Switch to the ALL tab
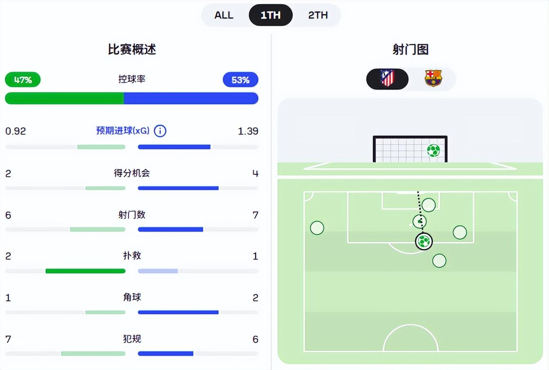The height and width of the screenshot is (370, 549). tap(224, 15)
